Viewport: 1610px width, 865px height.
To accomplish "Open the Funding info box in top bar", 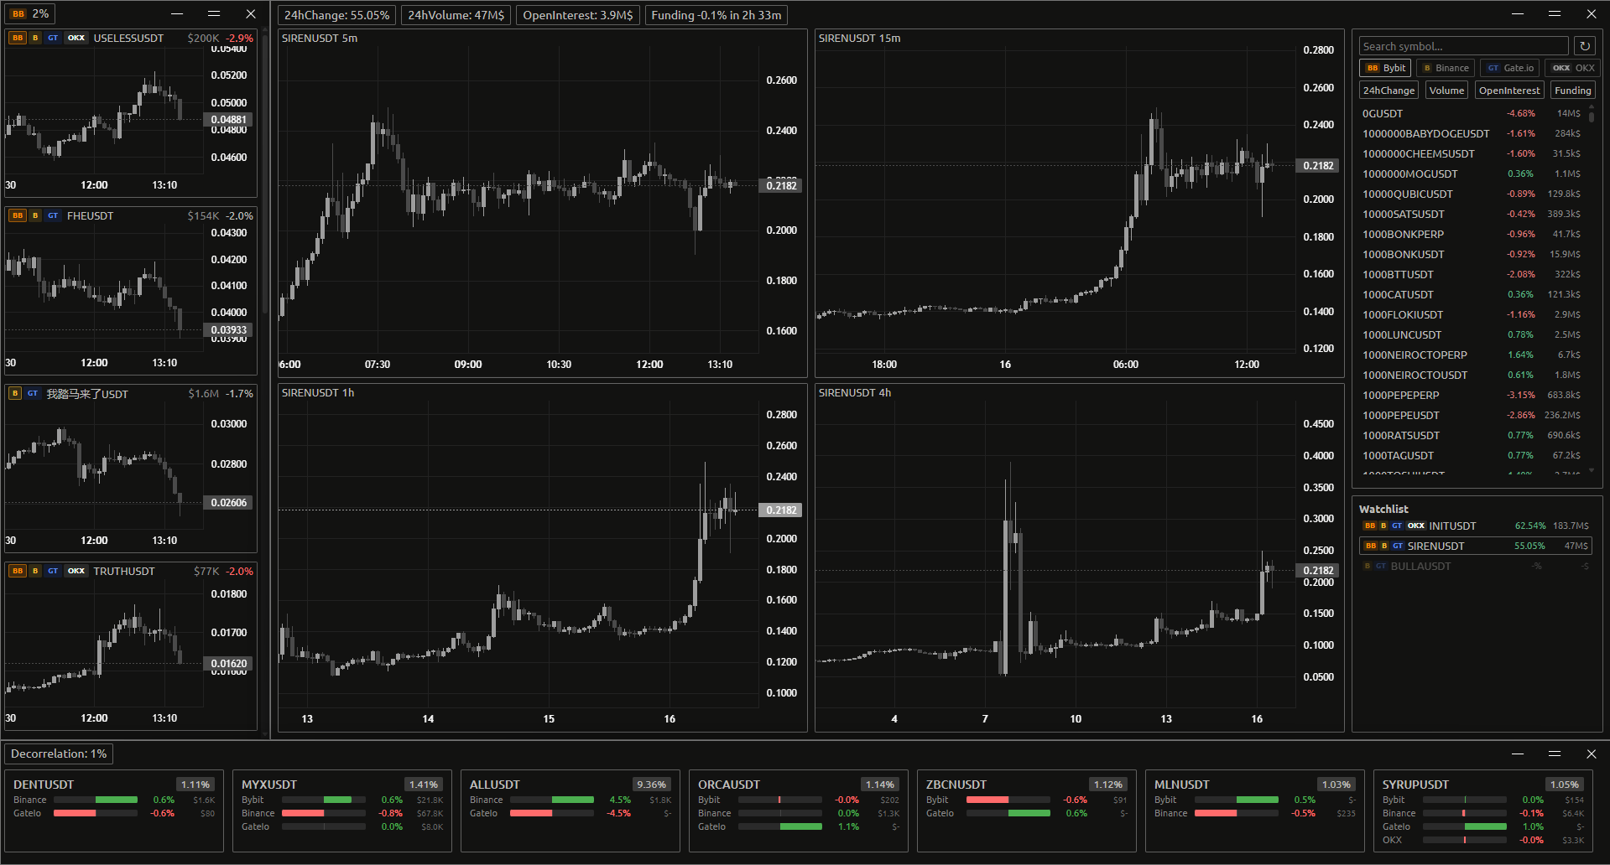I will pos(716,15).
